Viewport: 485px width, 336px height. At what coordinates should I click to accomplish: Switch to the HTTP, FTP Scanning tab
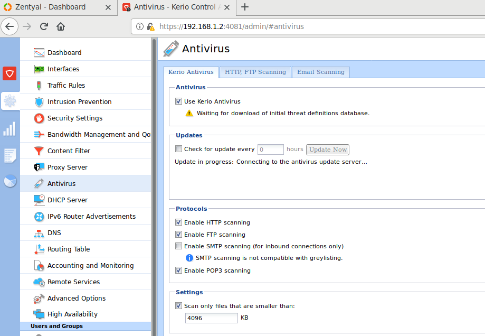point(255,72)
